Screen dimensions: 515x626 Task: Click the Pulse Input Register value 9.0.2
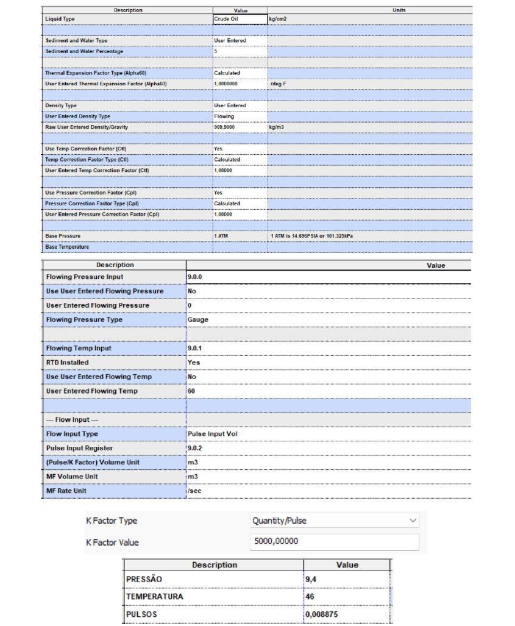coord(329,449)
